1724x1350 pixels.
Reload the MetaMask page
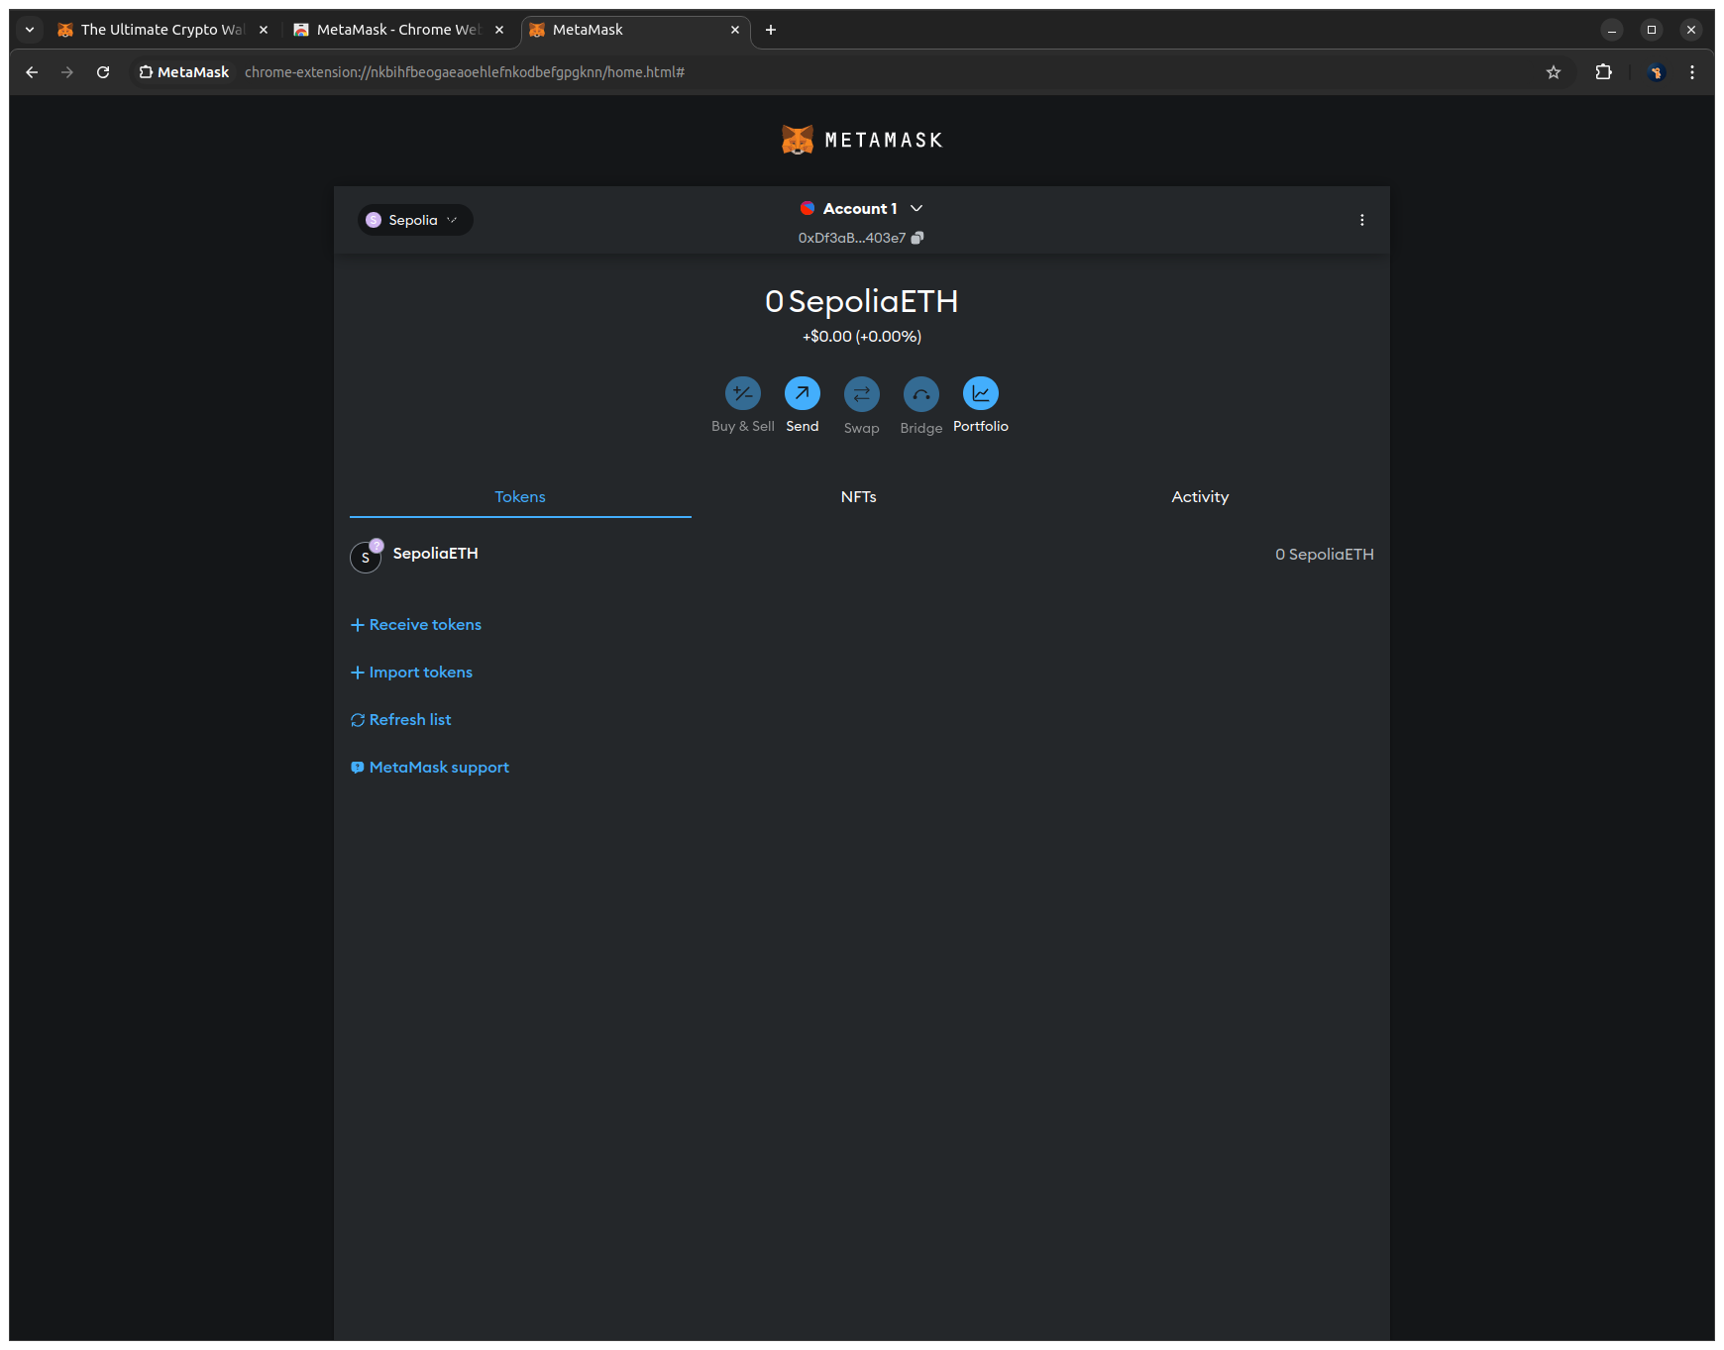click(103, 72)
